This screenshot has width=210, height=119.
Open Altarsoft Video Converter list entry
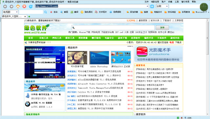coord(101,84)
